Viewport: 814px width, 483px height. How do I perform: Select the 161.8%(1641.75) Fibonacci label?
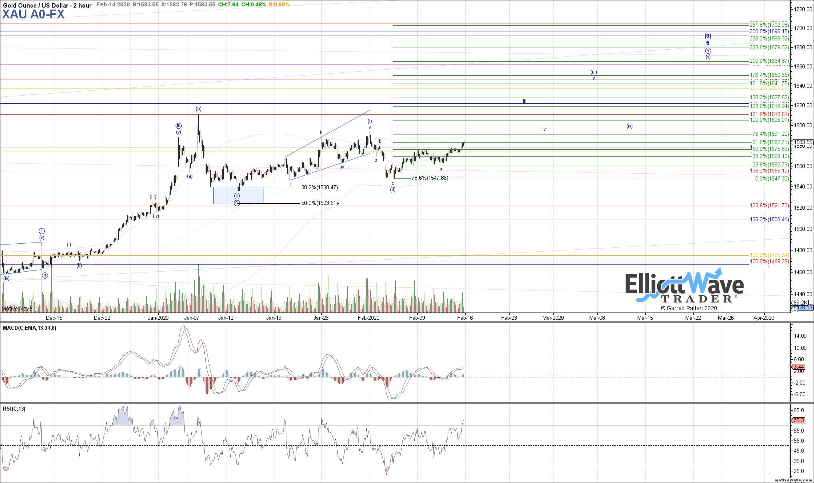769,83
